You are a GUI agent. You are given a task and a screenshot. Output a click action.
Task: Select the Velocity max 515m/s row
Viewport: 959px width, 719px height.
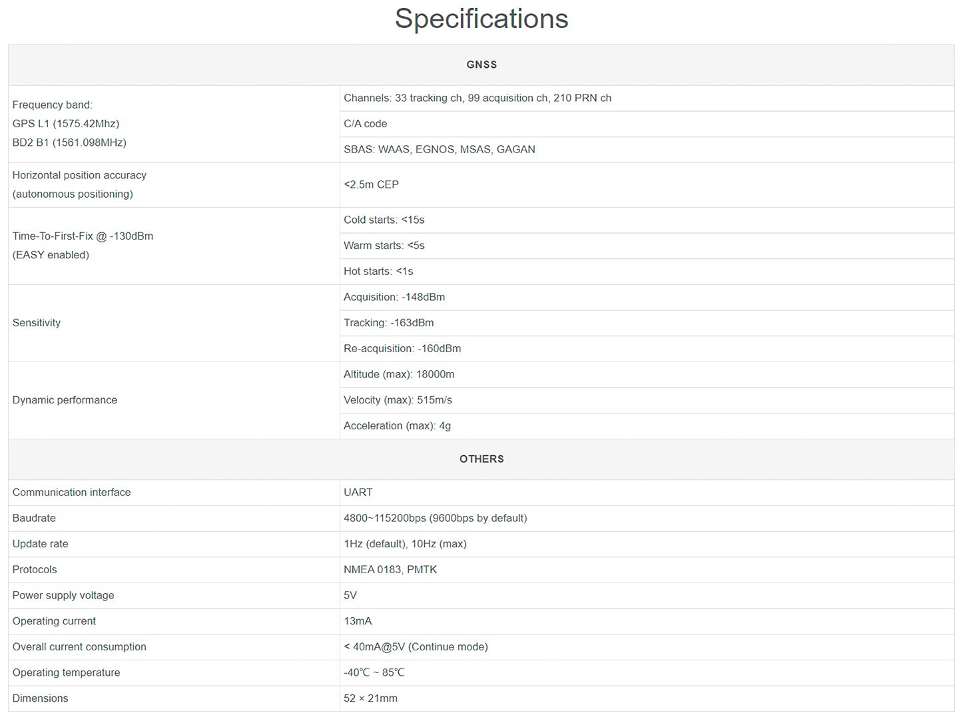coord(647,400)
